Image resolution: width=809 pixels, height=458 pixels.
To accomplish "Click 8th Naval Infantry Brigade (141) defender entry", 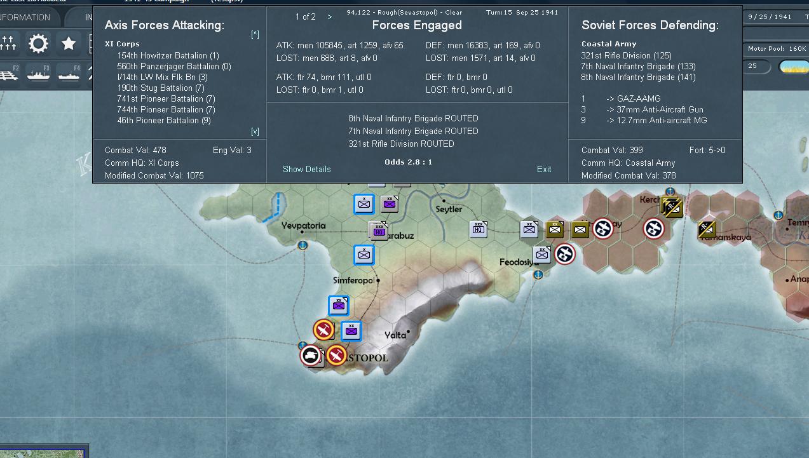I will pos(639,77).
